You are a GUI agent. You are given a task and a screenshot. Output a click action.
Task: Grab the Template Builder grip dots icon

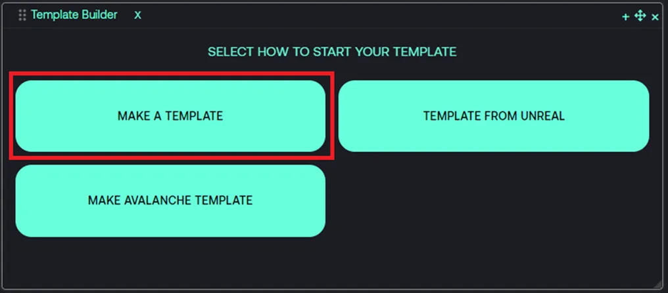pyautogui.click(x=22, y=15)
